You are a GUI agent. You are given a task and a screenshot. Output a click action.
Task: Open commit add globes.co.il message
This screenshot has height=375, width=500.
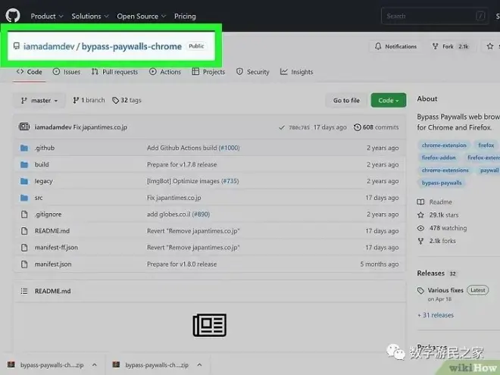[169, 214]
